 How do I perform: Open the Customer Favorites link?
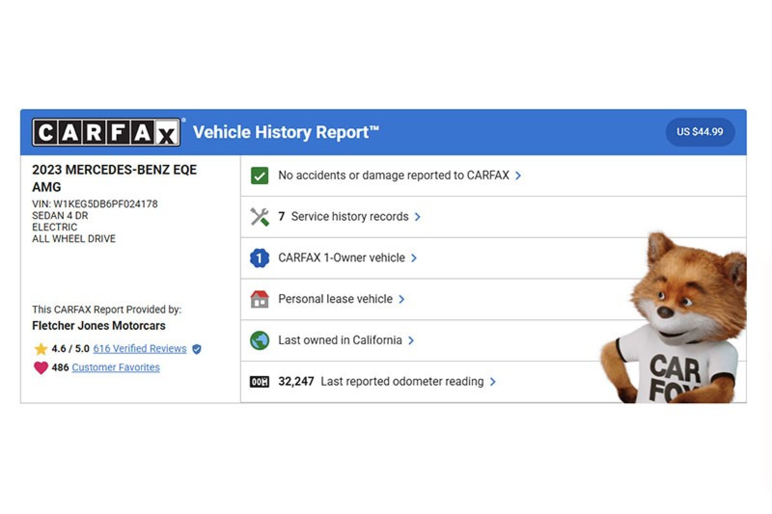(116, 367)
